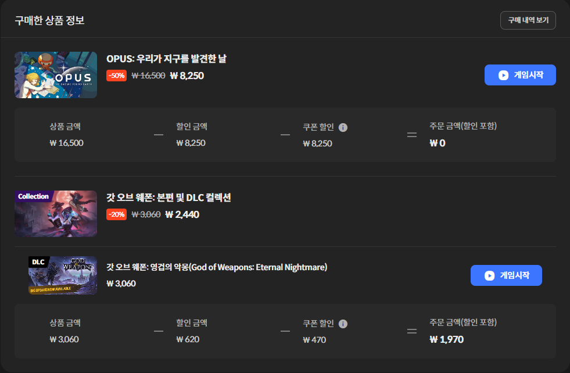Click the struck-through price ₩ 3,060 beside -20%

tap(146, 214)
